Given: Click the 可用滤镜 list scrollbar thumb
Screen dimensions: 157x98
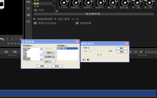Looking at the screenshot, I should click(x=41, y=55).
